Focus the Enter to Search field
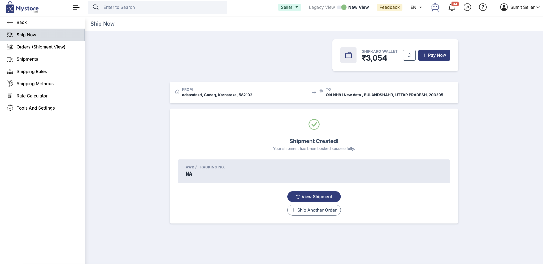Screen dimensions: 543x264 [158, 7]
